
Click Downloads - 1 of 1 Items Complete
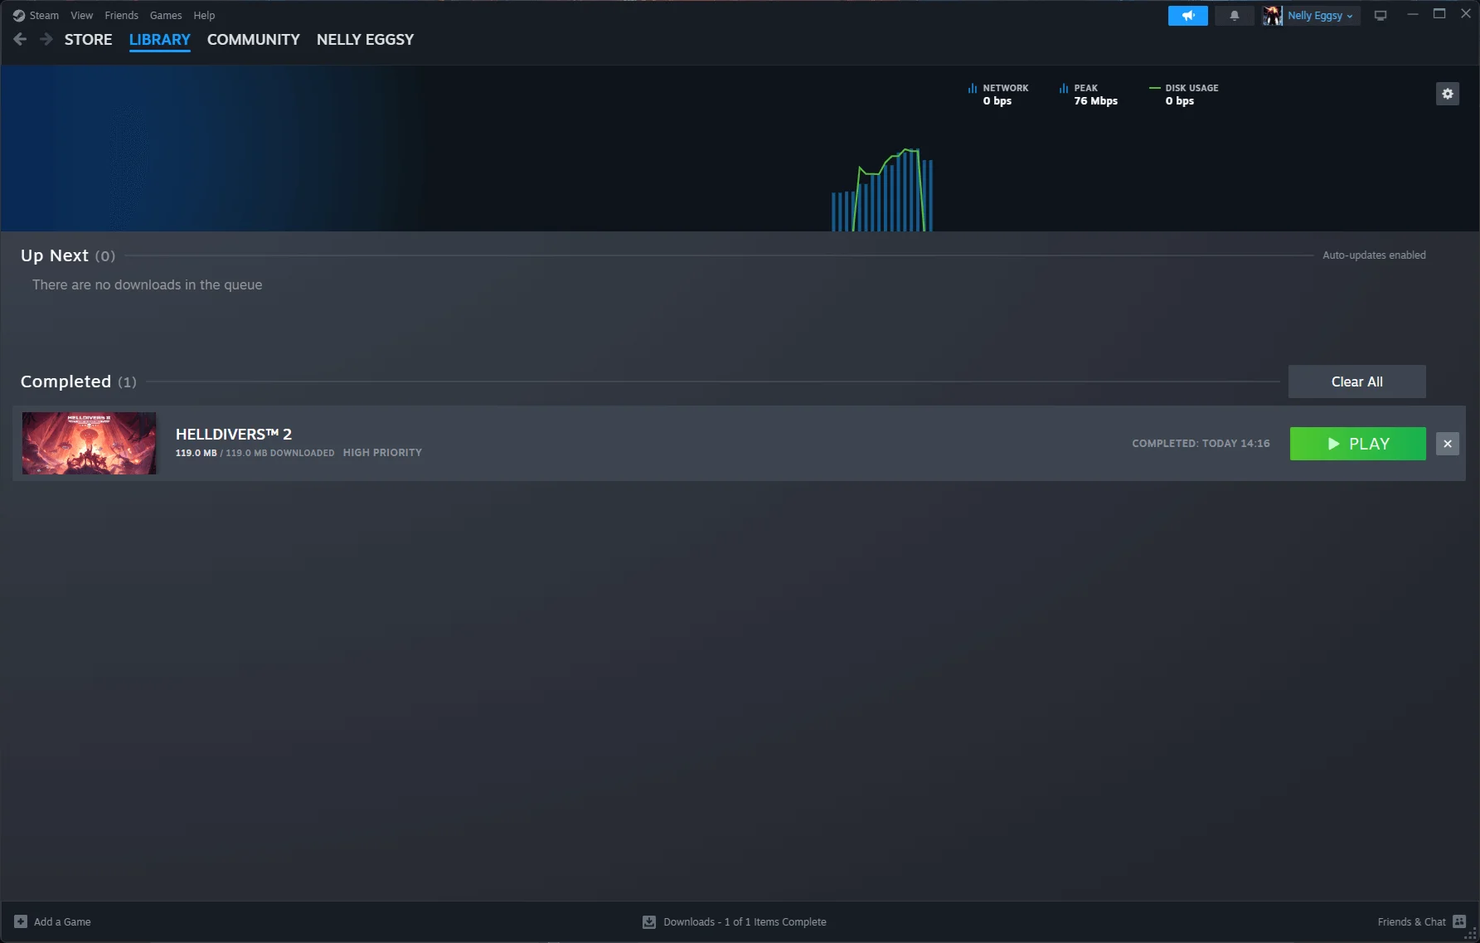pyautogui.click(x=745, y=921)
